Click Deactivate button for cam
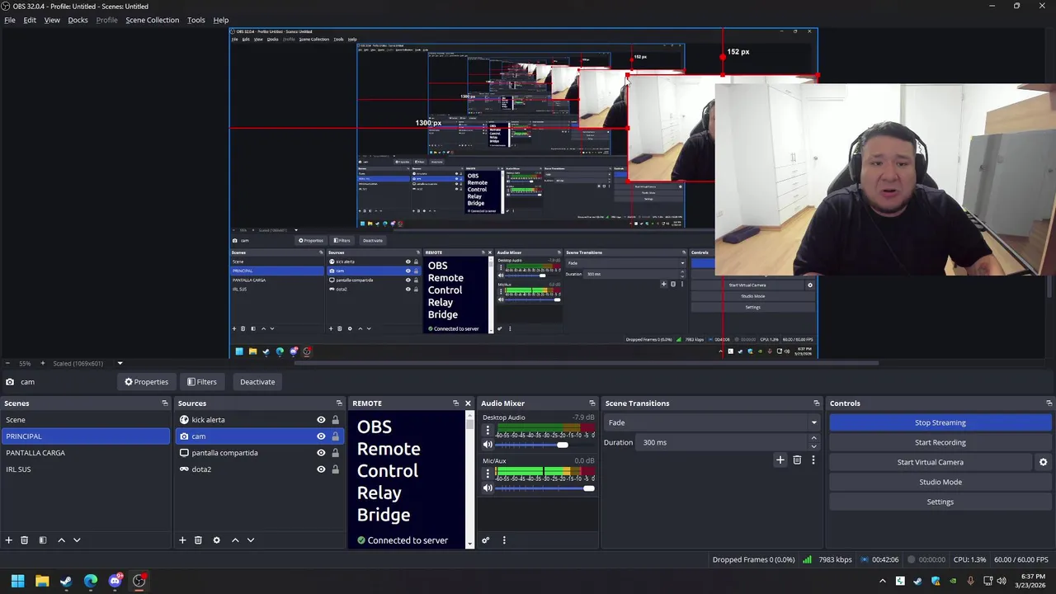Viewport: 1056px width, 594px height. coord(257,382)
